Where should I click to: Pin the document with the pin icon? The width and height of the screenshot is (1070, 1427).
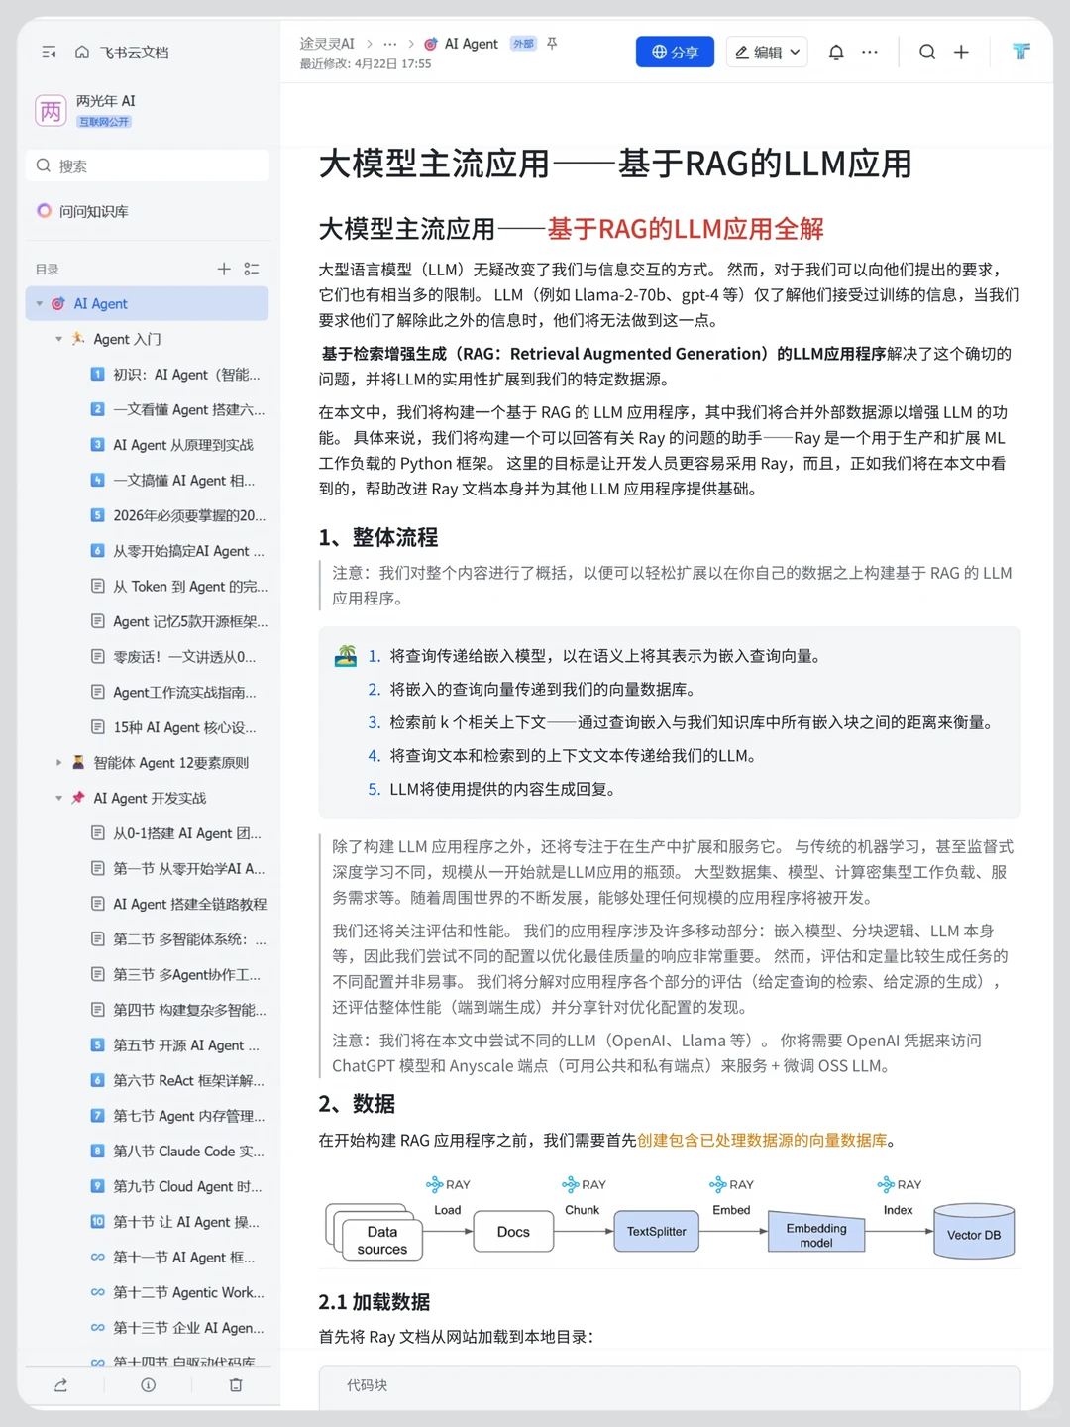coord(552,44)
